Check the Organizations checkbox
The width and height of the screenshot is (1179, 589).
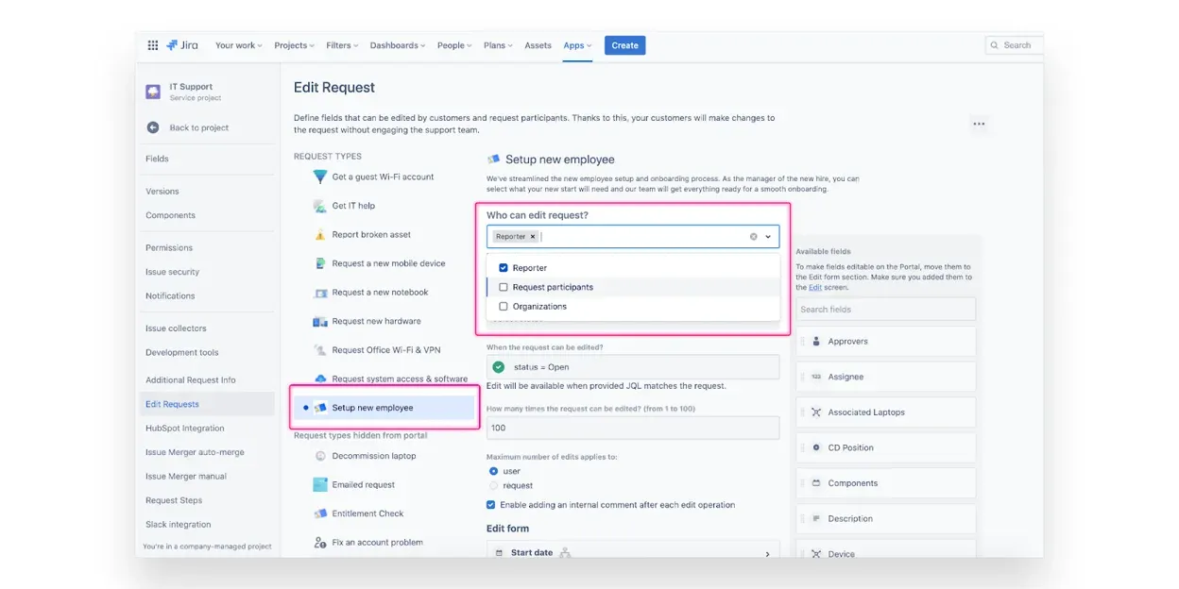[504, 307]
